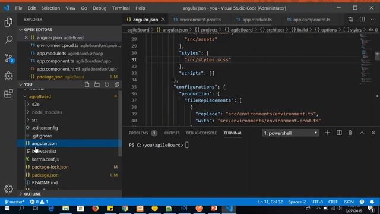Viewport: 380px width, 214px height.
Task: Create a new terminal with plus icon
Action: point(327,133)
